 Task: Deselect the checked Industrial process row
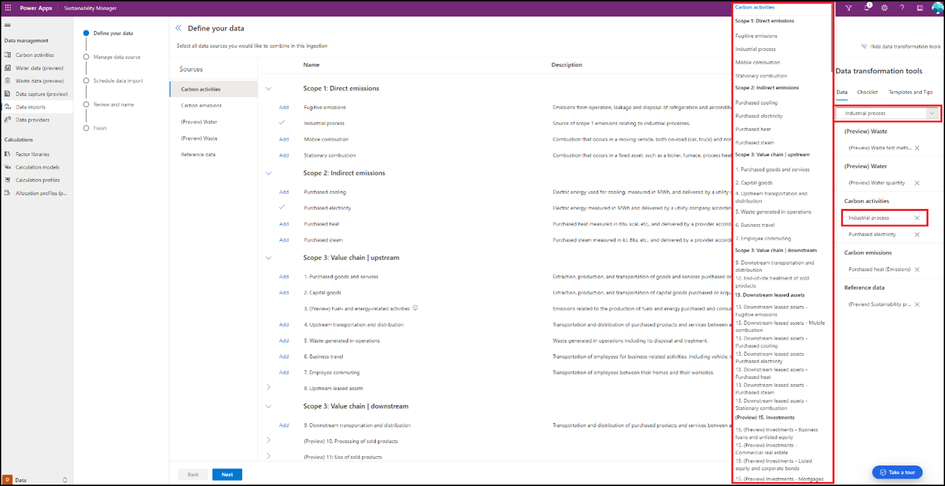[x=282, y=123]
